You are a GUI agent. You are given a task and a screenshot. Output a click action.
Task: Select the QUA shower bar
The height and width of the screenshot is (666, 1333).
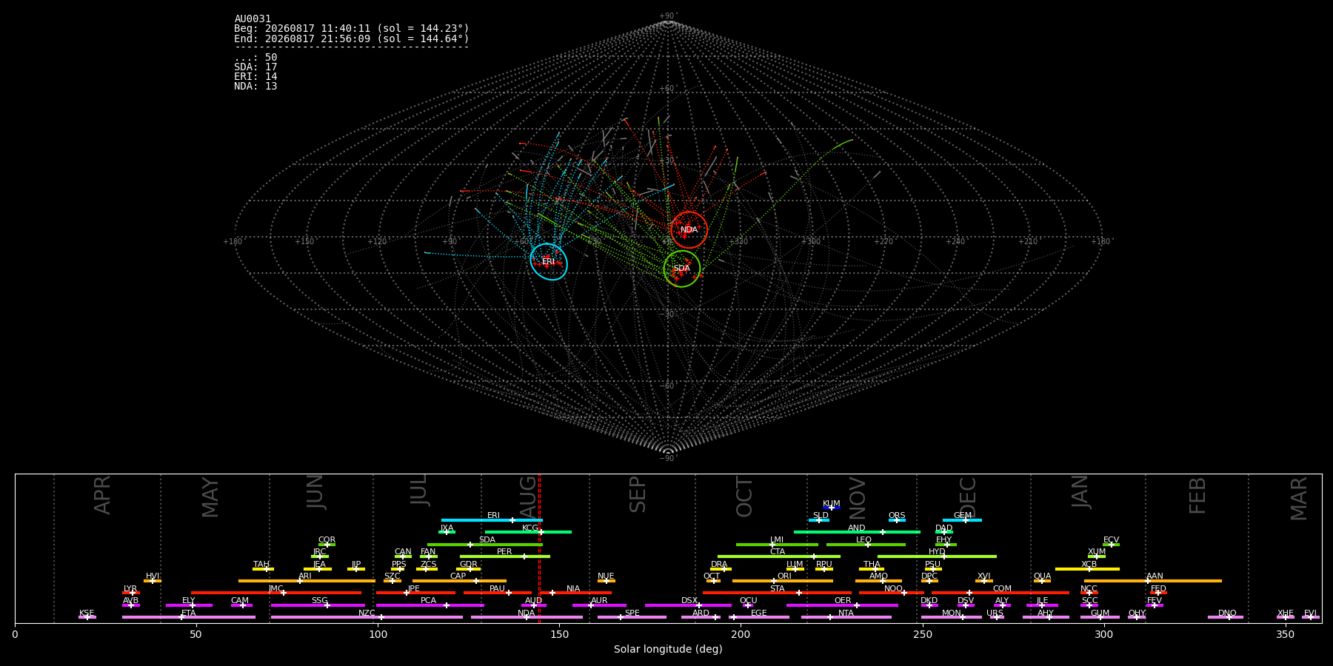(x=1042, y=581)
